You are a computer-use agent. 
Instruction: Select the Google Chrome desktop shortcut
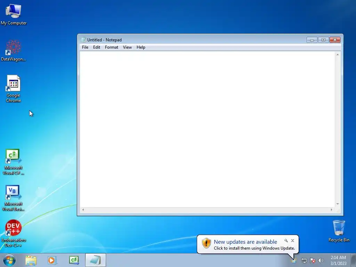point(14,89)
